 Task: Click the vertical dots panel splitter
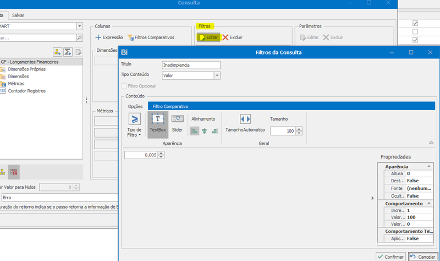click(x=86, y=100)
